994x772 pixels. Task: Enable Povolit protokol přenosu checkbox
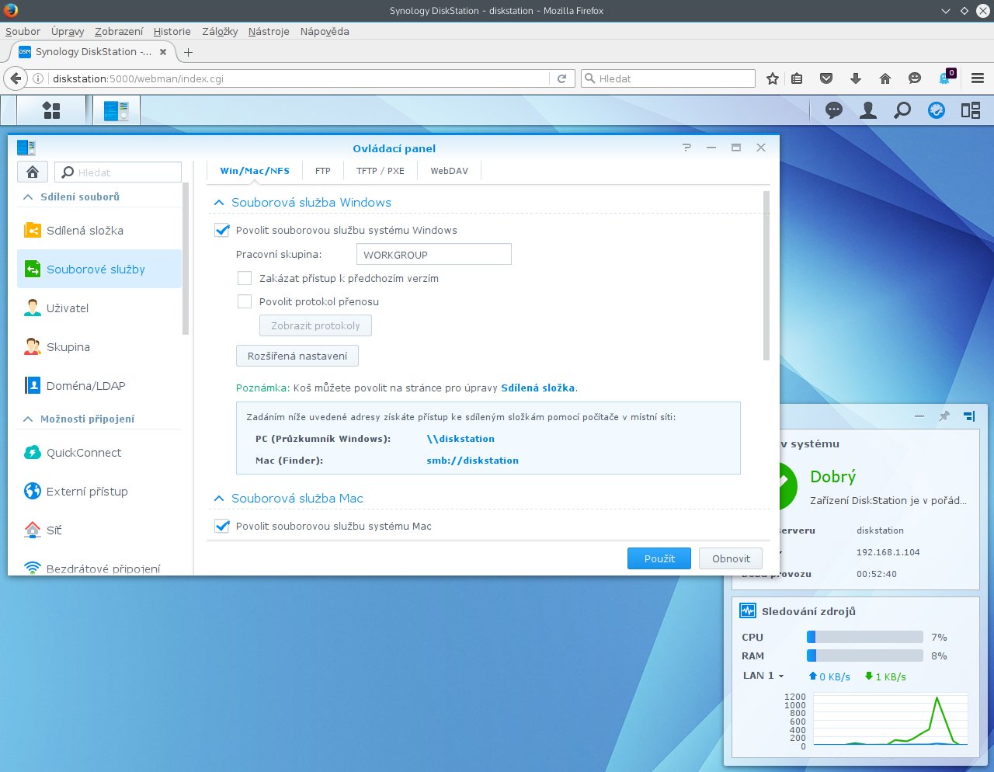point(245,301)
